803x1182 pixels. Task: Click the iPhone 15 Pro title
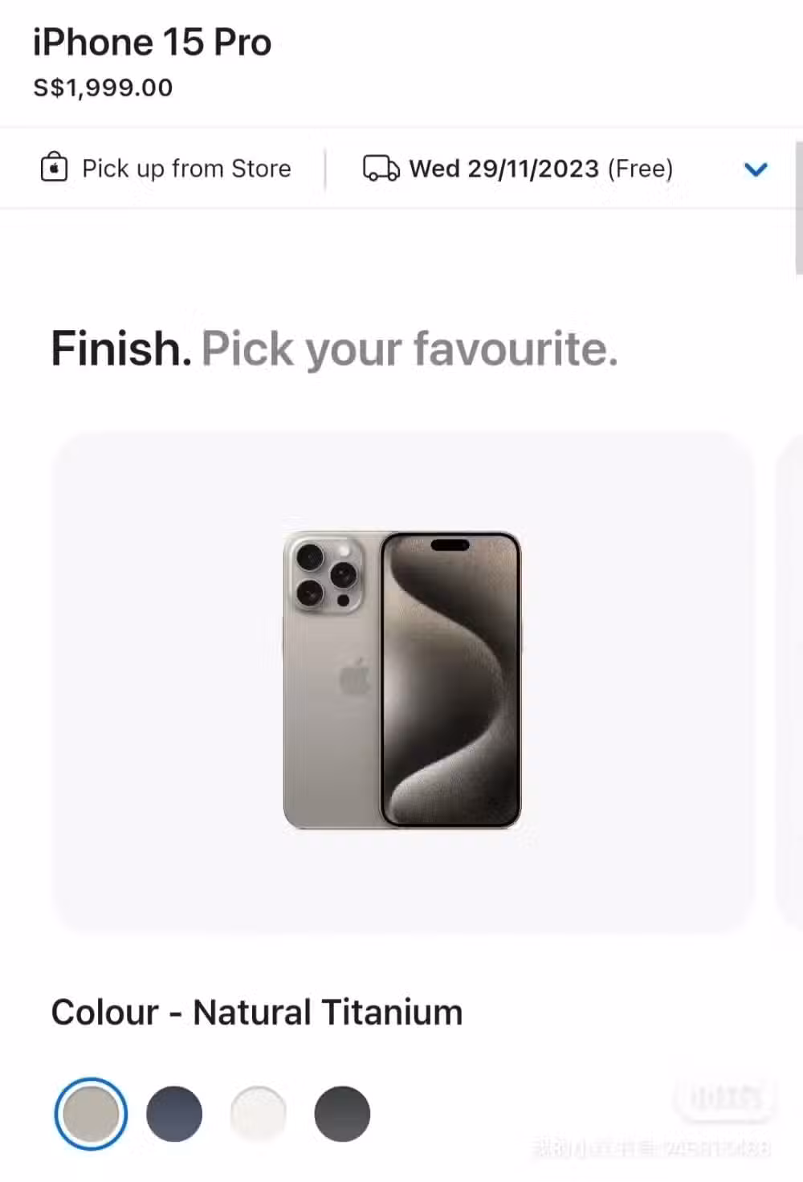coord(153,43)
